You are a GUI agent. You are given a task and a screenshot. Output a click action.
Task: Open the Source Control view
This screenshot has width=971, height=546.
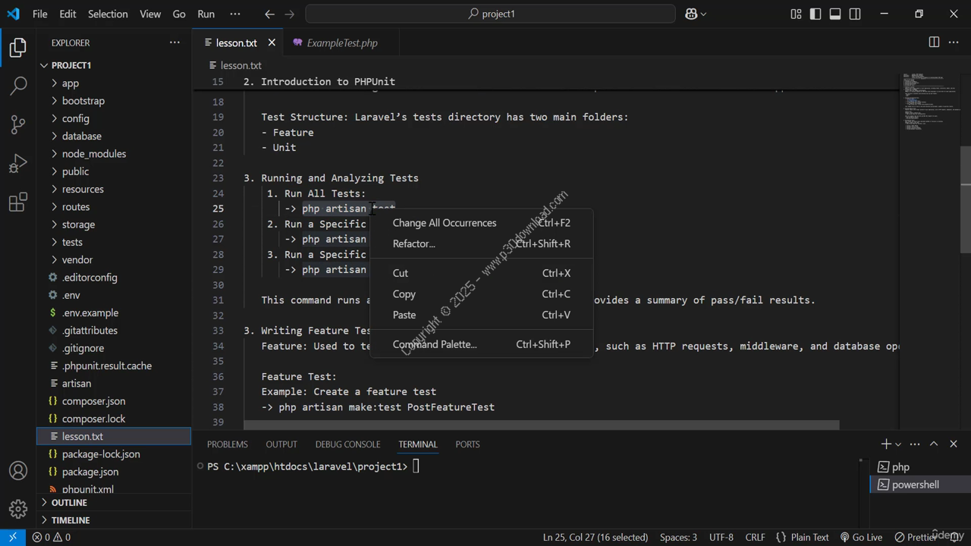point(18,124)
